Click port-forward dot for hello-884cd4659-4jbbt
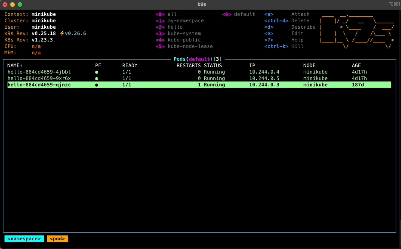 [97, 72]
